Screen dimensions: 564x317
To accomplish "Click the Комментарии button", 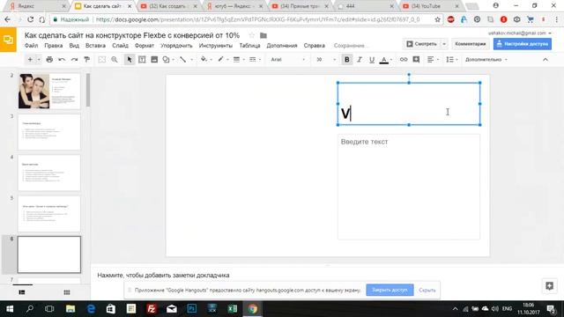I will click(x=470, y=44).
